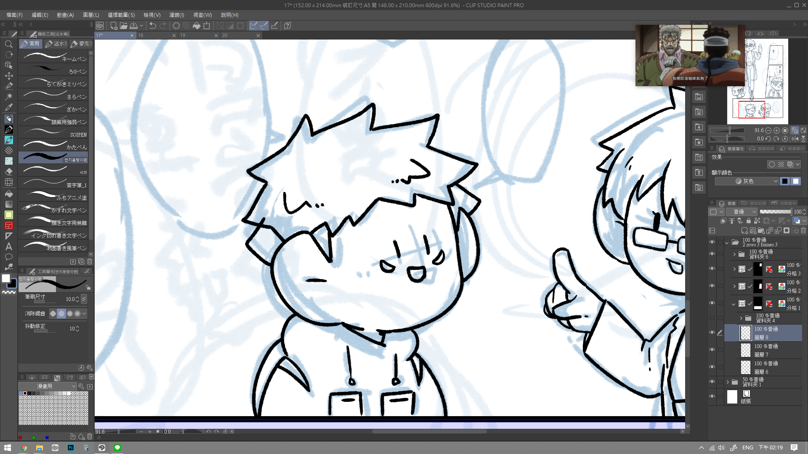Expand the 資料夾 1 folder

tap(728, 382)
